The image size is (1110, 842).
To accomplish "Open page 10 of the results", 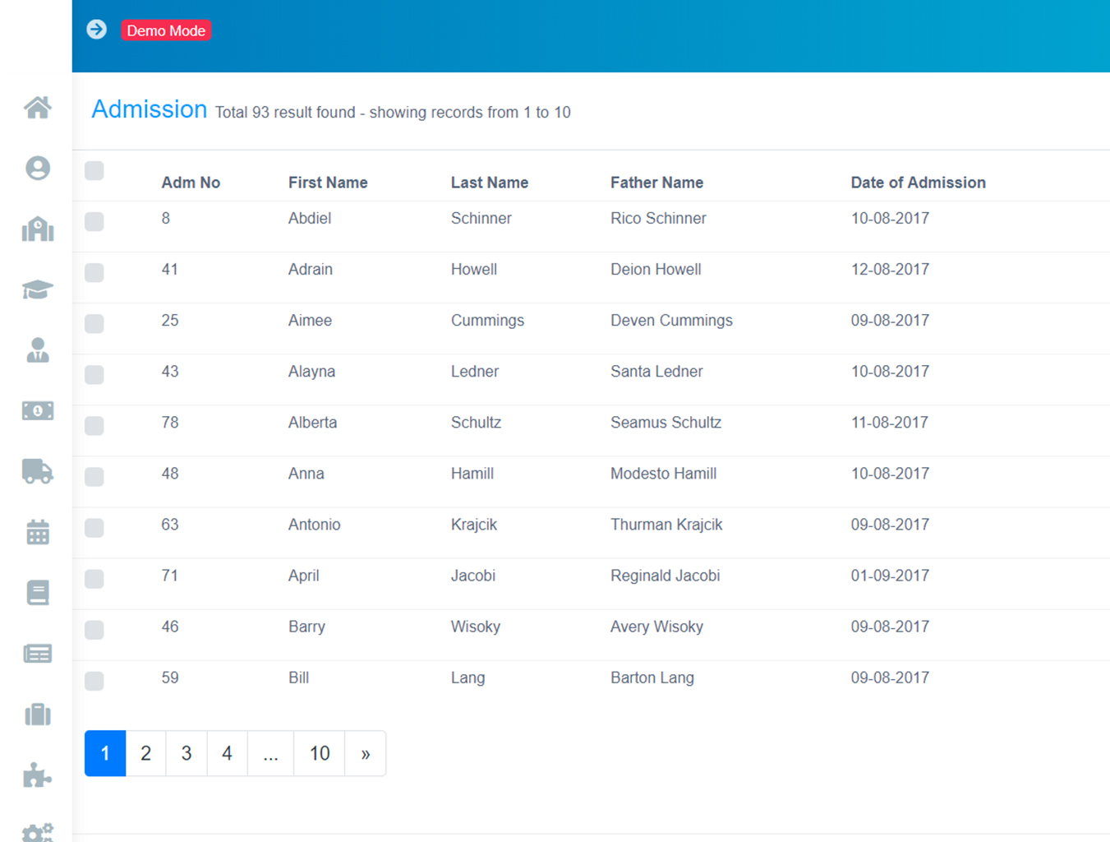I will coord(319,752).
